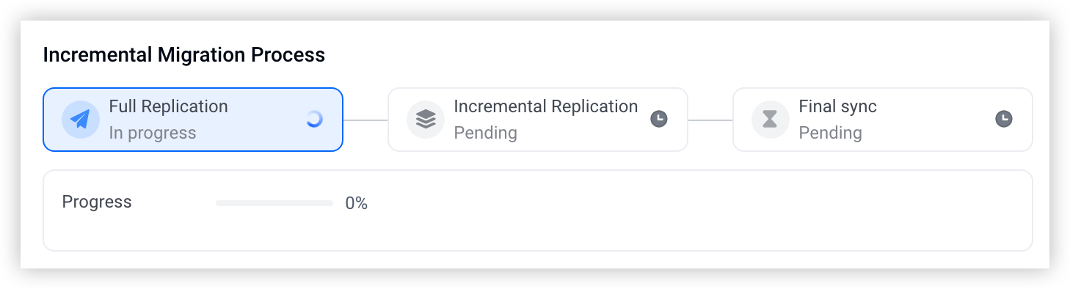This screenshot has height=289, width=1070.
Task: Click connector line between Incremental Replication and Final sync
Action: [x=710, y=120]
